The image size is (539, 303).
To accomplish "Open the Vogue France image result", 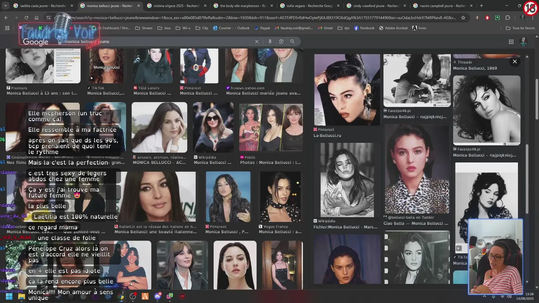I will pos(280,197).
